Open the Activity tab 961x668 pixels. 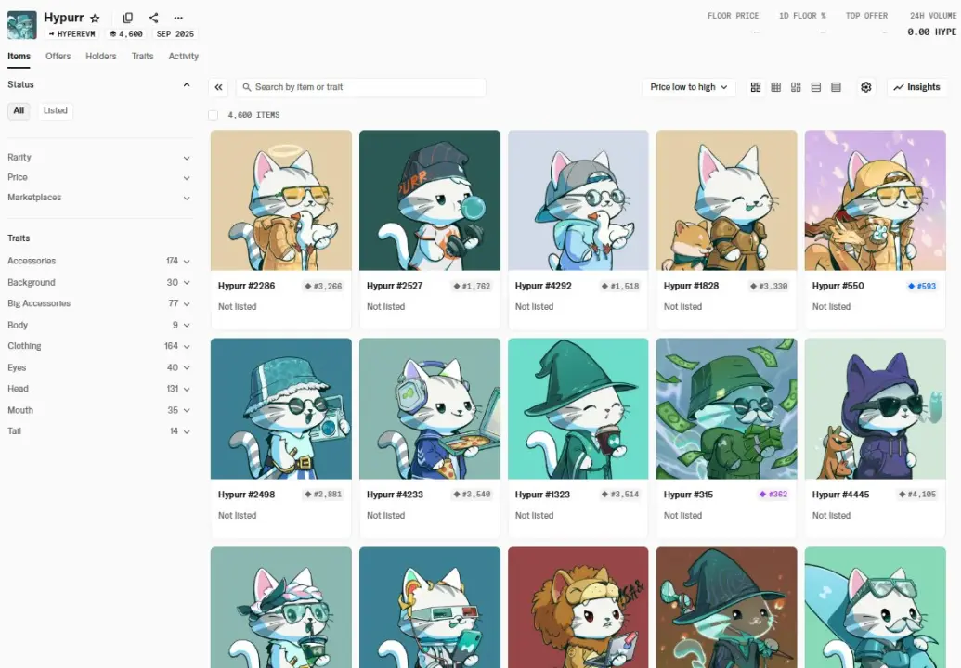184,57
